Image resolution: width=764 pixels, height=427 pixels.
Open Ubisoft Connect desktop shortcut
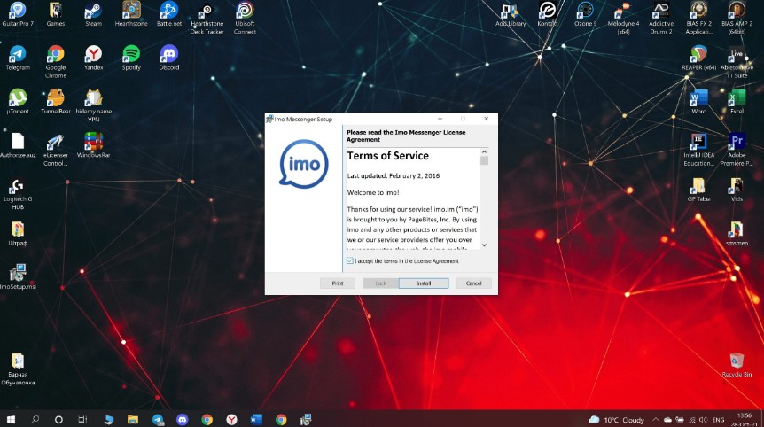click(245, 18)
